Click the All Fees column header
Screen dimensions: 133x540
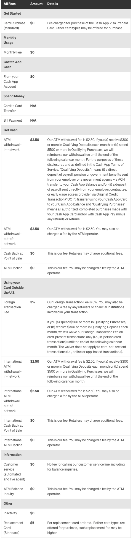click(9, 4)
